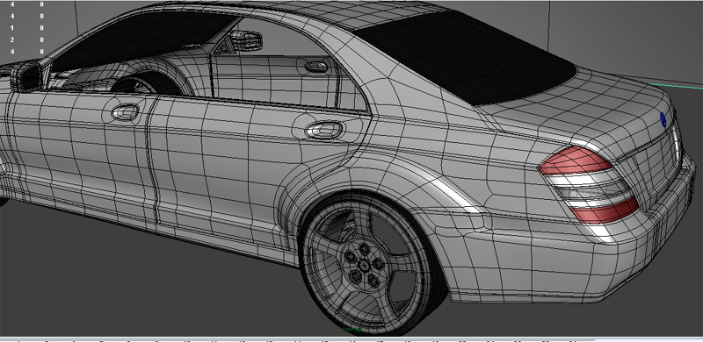The width and height of the screenshot is (703, 342).
Task: Pick the near-side wing mirror
Action: coord(26,76)
